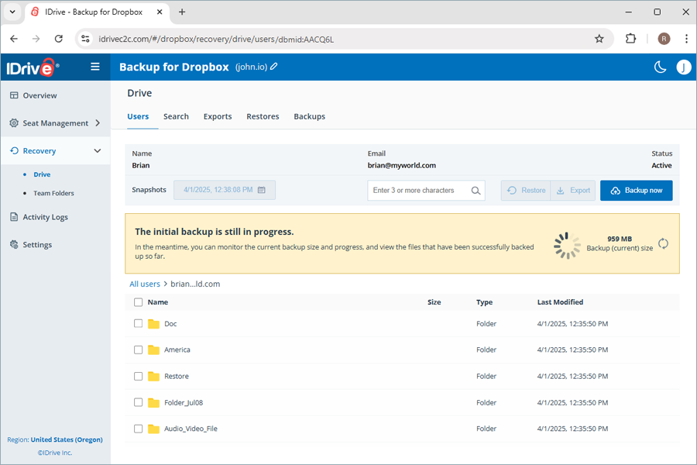Navigate back using the All users breadcrumb
This screenshot has width=697, height=465.
pyautogui.click(x=145, y=284)
